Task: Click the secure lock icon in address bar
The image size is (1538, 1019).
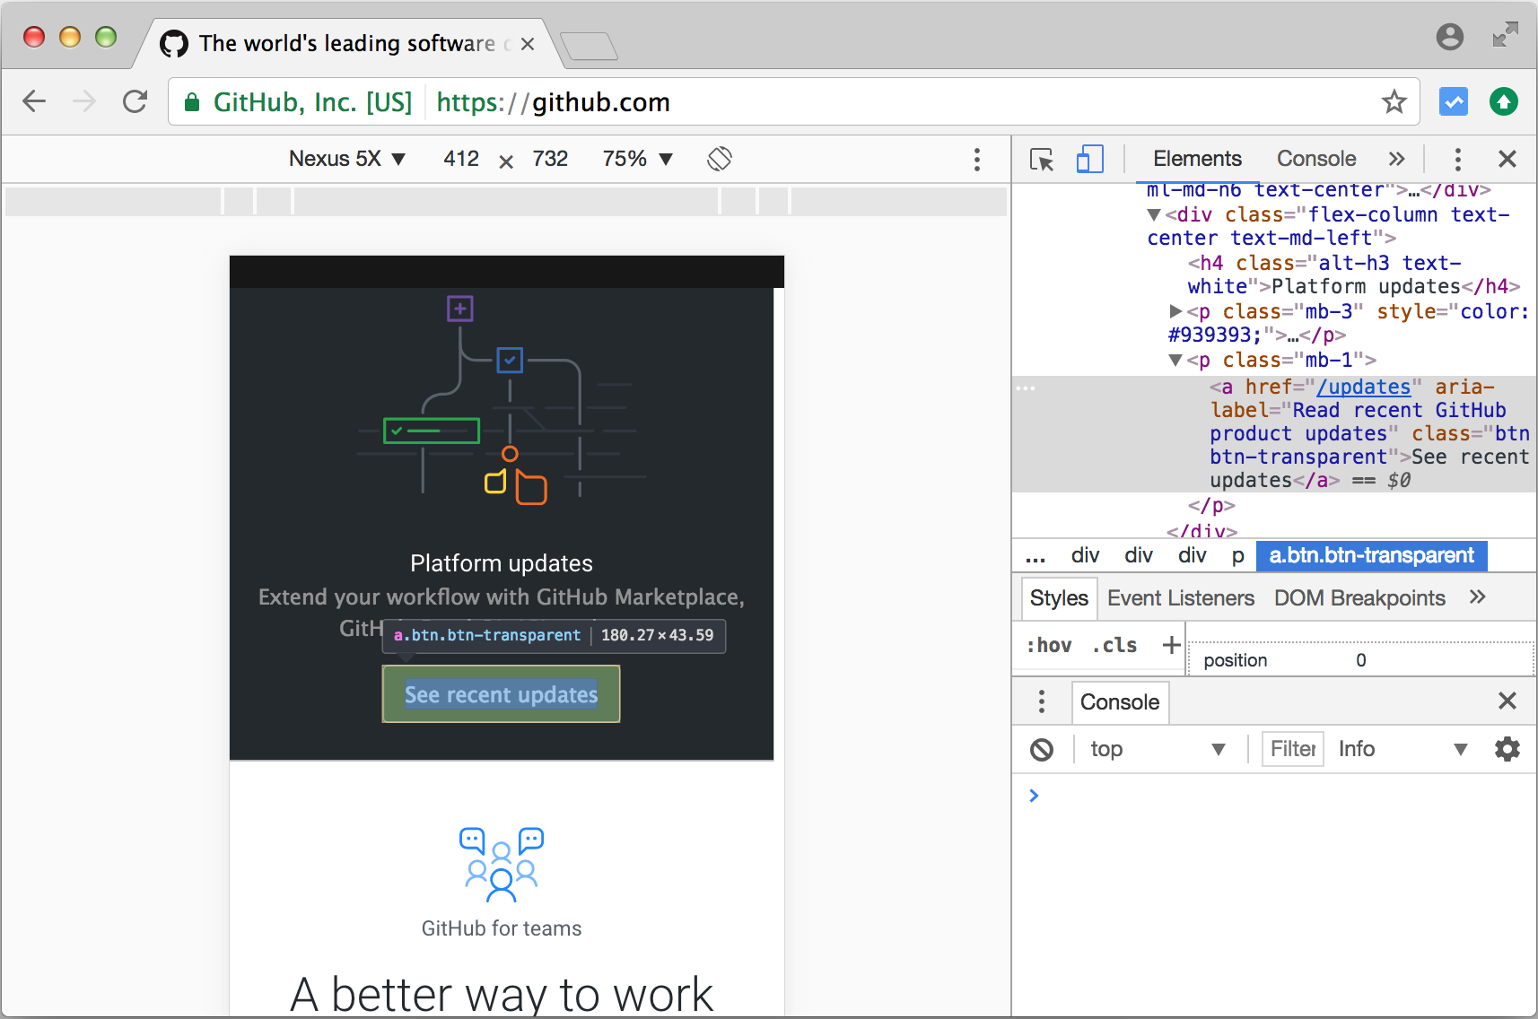Action: click(191, 102)
